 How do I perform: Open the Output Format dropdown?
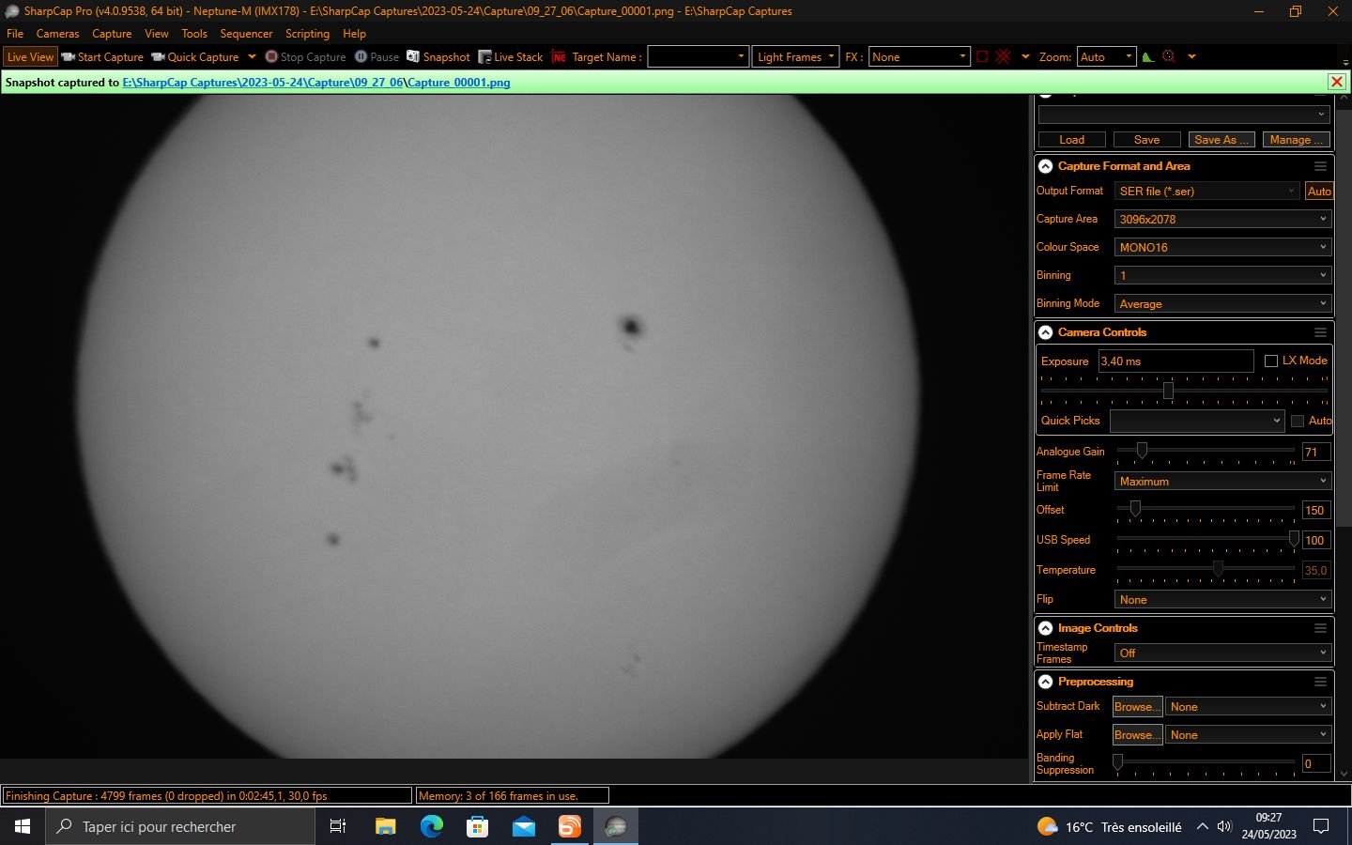pyautogui.click(x=1207, y=192)
